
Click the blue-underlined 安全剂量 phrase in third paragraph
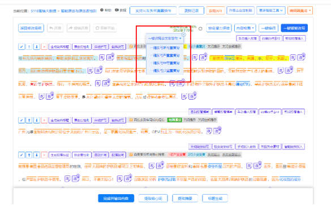[x=215, y=166]
